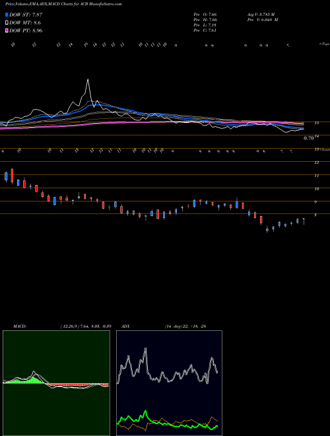Click the white DOW MT legend swatch
Viewport: 330px width, 436px height.
[x=7, y=23]
